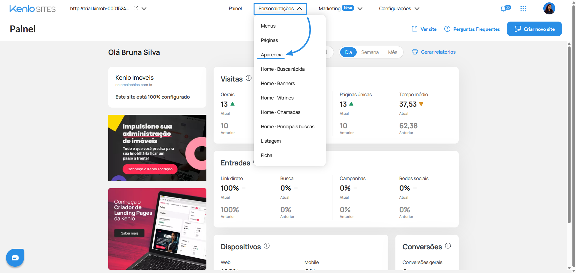This screenshot has width=576, height=273.
Task: Open site URL in new tab icon
Action: click(136, 8)
